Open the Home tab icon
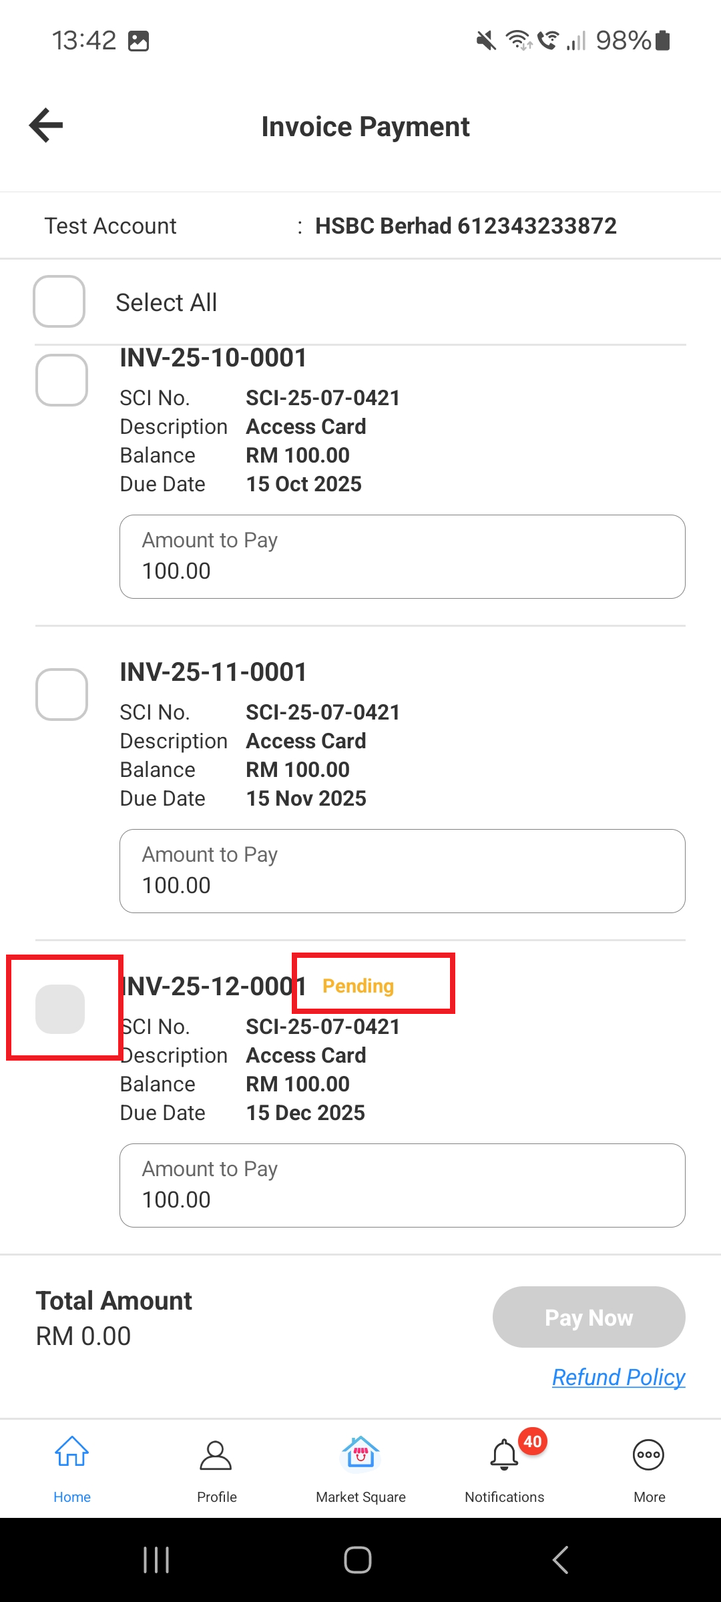 click(72, 1453)
